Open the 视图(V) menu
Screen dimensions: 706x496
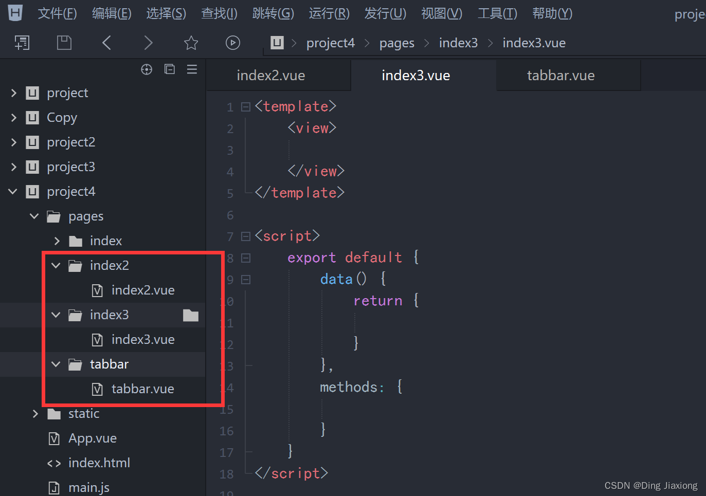point(442,13)
